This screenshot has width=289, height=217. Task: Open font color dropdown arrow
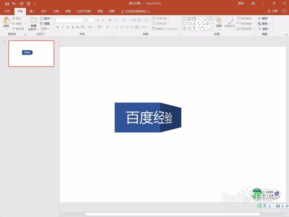tap(111, 27)
